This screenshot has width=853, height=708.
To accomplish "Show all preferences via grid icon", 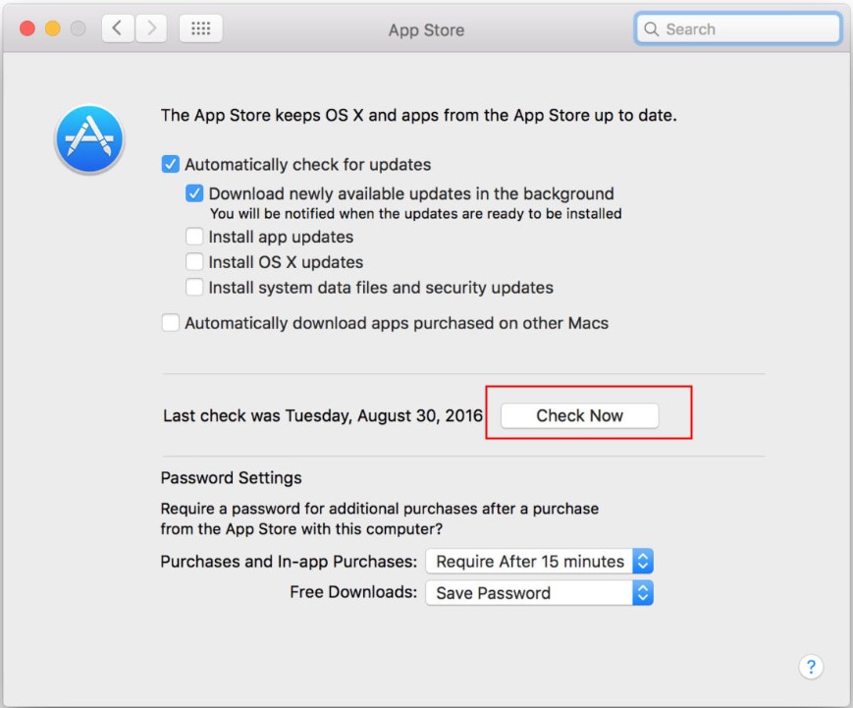I will click(201, 28).
